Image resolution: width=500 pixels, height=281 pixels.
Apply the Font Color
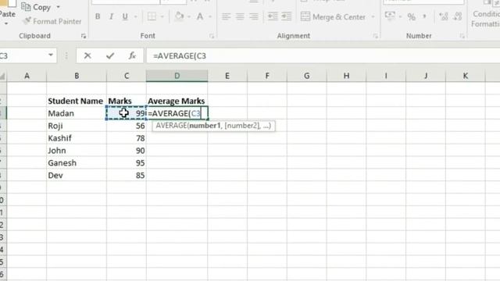click(x=200, y=16)
